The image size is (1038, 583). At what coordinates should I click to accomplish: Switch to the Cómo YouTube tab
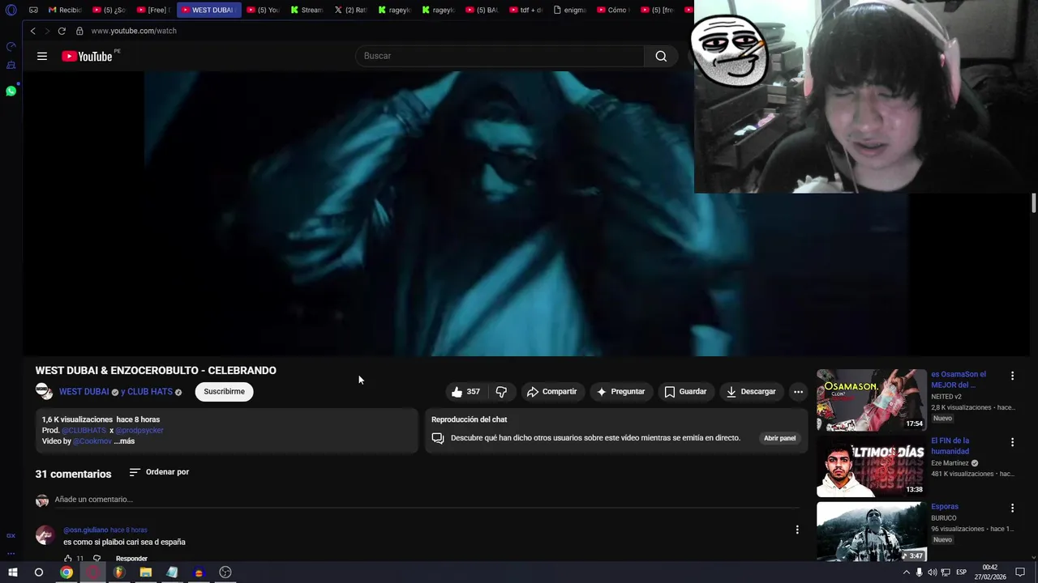click(x=613, y=10)
